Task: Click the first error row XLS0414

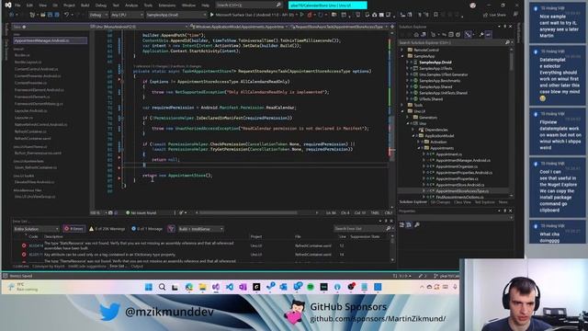Action: 202,245
